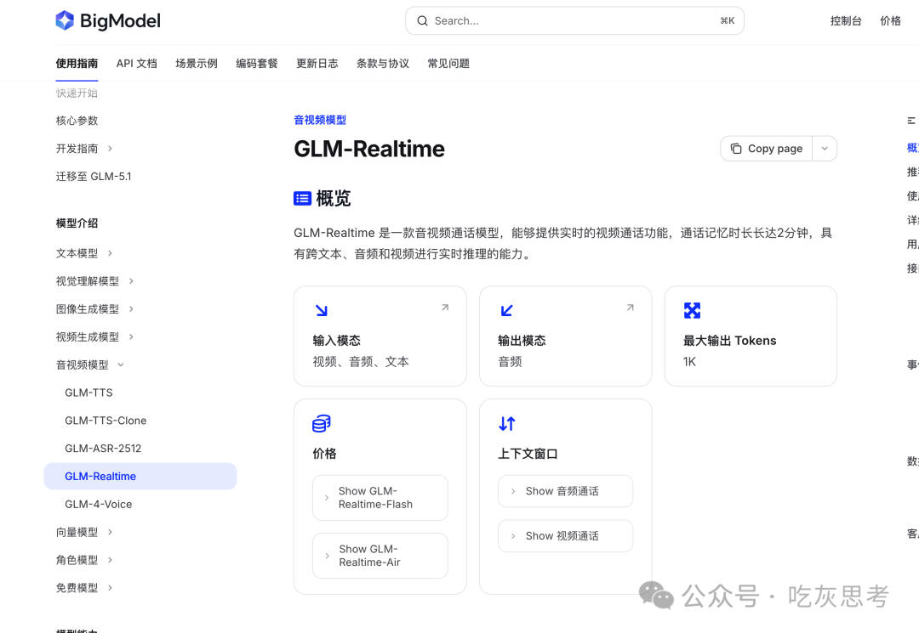This screenshot has width=919, height=633.
Task: Click the price coins icon
Action: (321, 424)
